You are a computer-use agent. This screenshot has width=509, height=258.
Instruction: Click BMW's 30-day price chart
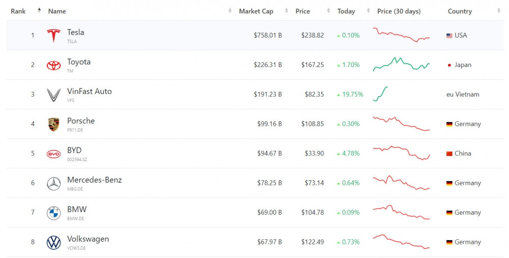[x=401, y=212]
